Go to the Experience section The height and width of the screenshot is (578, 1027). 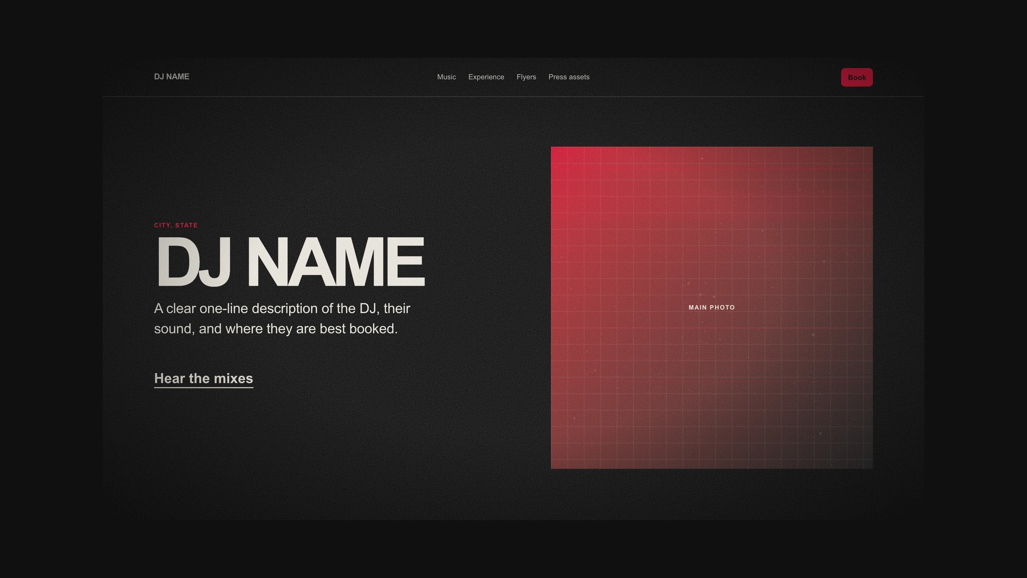click(x=486, y=77)
